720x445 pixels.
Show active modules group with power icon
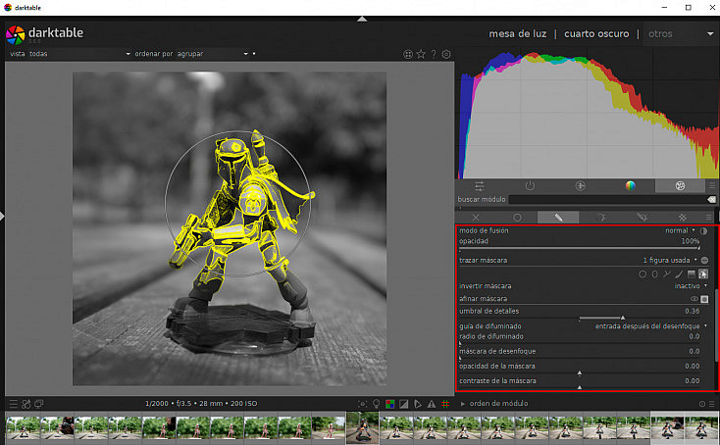[530, 186]
